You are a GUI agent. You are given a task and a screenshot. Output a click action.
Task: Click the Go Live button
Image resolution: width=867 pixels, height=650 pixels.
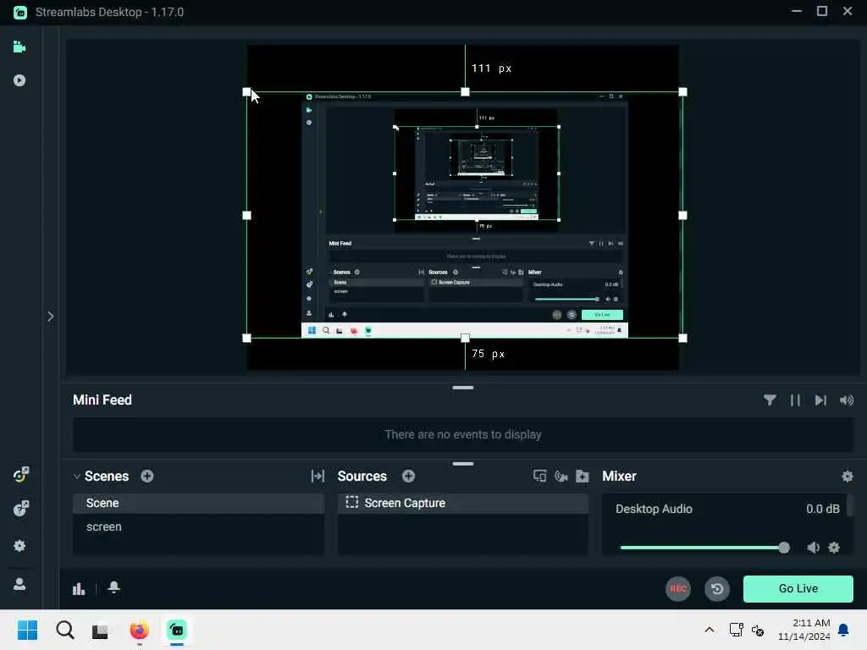[x=798, y=589]
